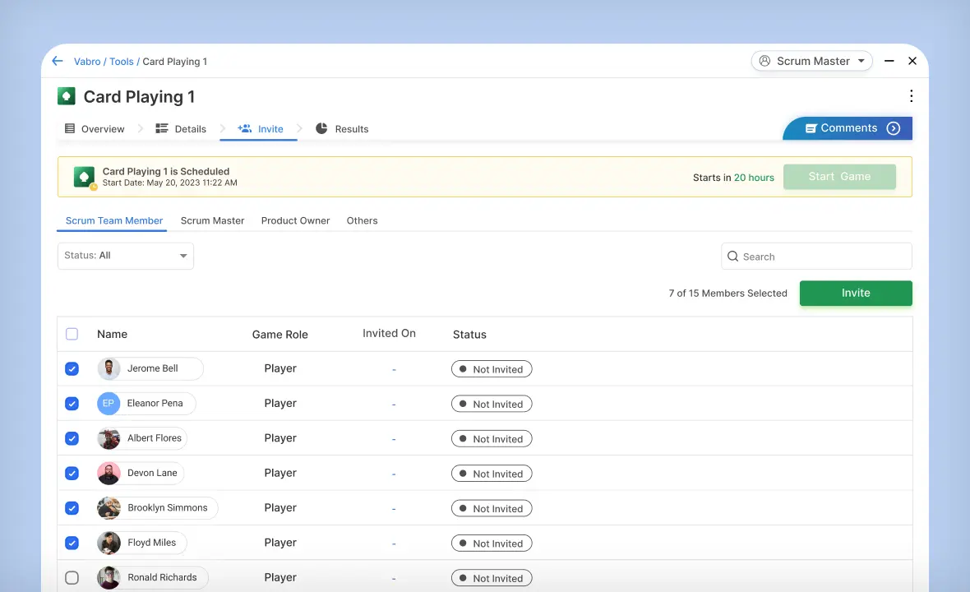Screen dimensions: 970x592
Task: Click the Results pie chart icon
Action: pos(321,129)
